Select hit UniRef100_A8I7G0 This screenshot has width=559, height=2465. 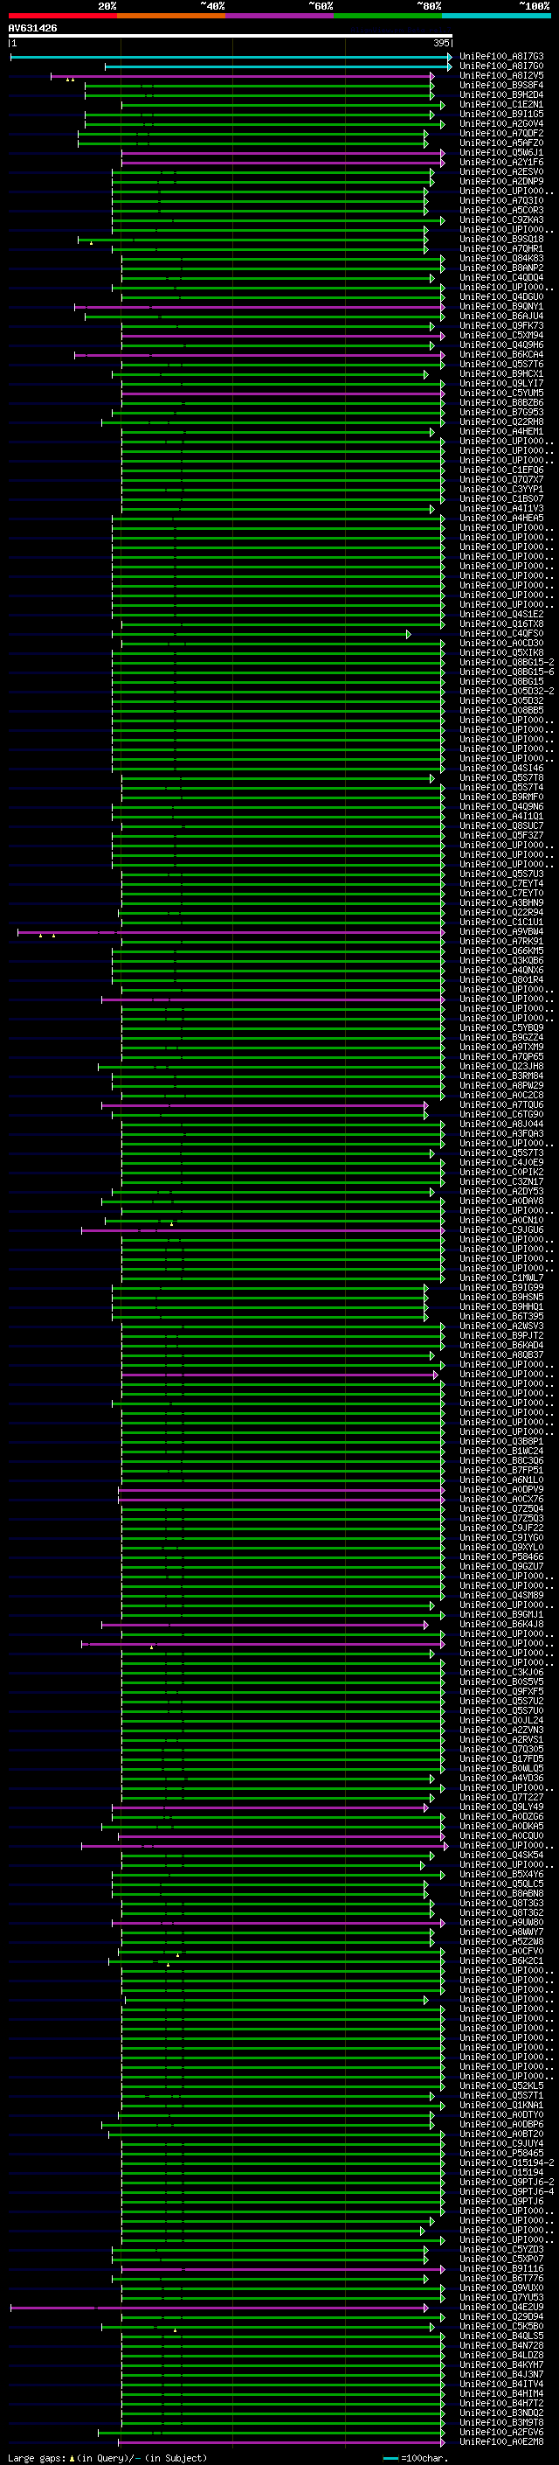pyautogui.click(x=500, y=66)
